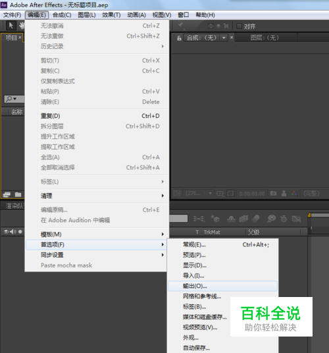Choose 显示(D)... preferences entry
The width and height of the screenshot is (329, 353).
(222, 265)
